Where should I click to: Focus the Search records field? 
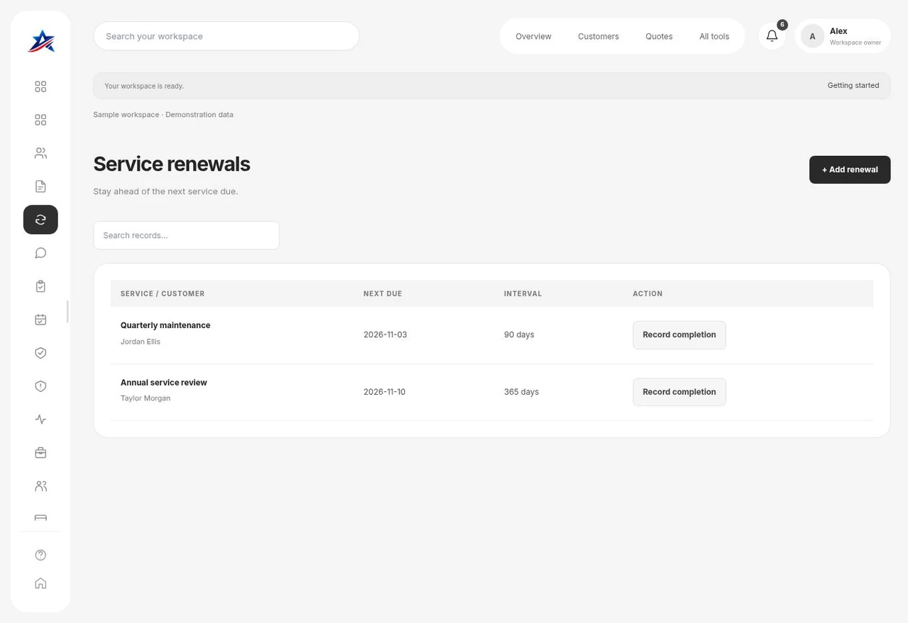tap(187, 235)
